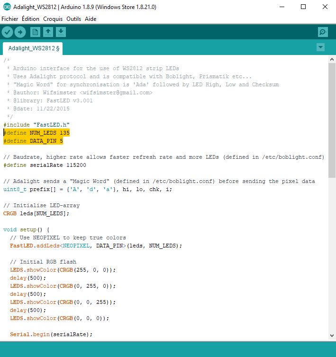
Task: Click the '#define serialRate 115200' line
Action: 45,165
